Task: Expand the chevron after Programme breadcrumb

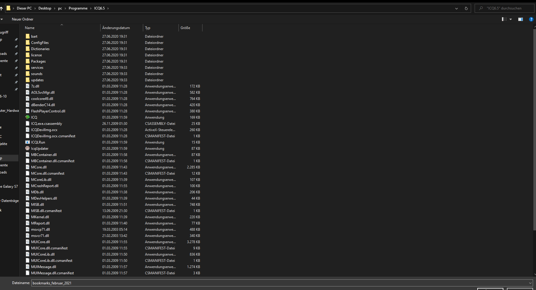Action: point(91,8)
